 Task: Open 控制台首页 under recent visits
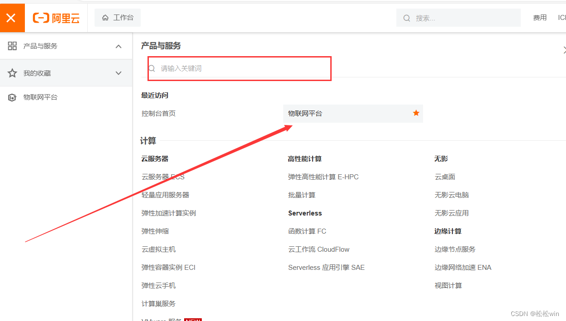tap(158, 113)
